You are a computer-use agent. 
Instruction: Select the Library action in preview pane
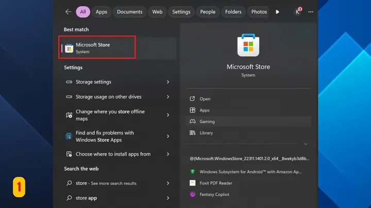pos(248,133)
